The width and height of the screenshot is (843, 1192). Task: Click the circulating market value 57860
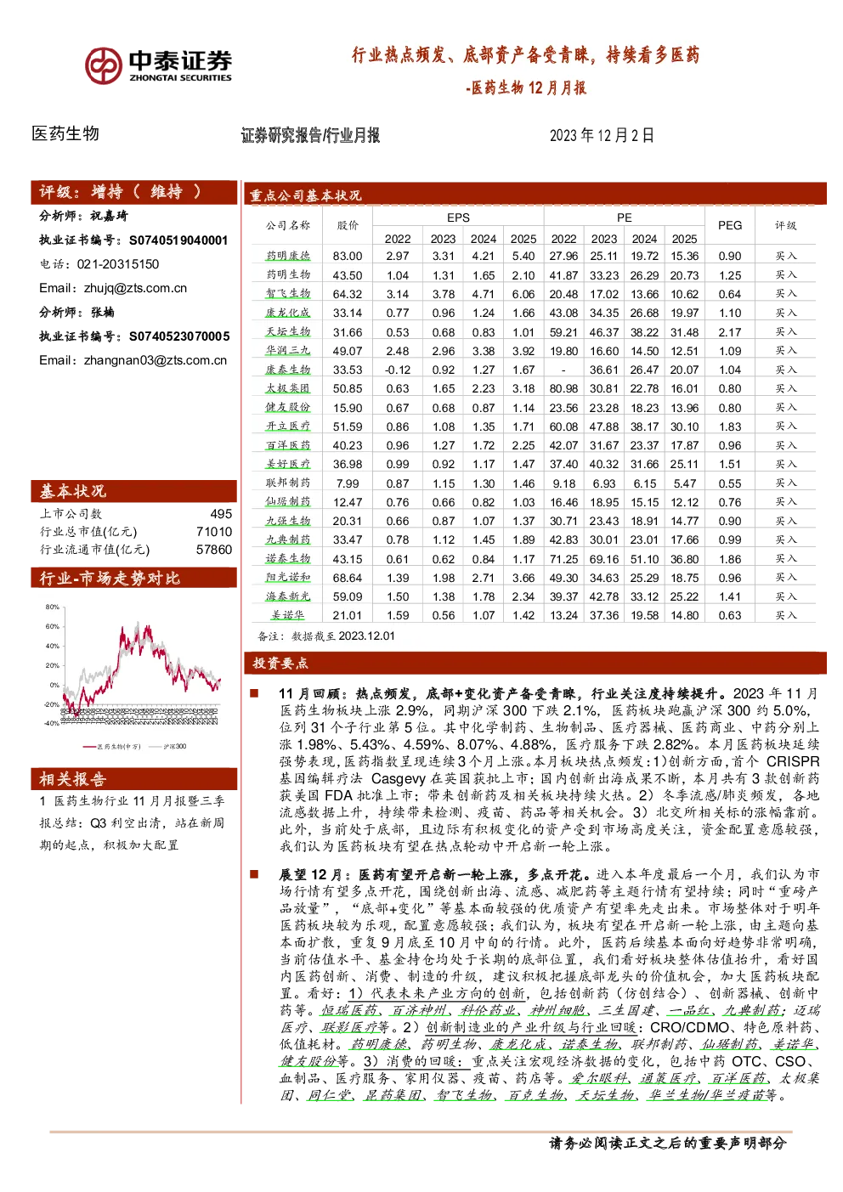click(214, 550)
